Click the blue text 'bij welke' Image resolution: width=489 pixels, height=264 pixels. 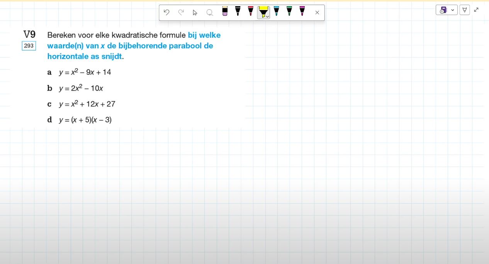pyautogui.click(x=204, y=35)
